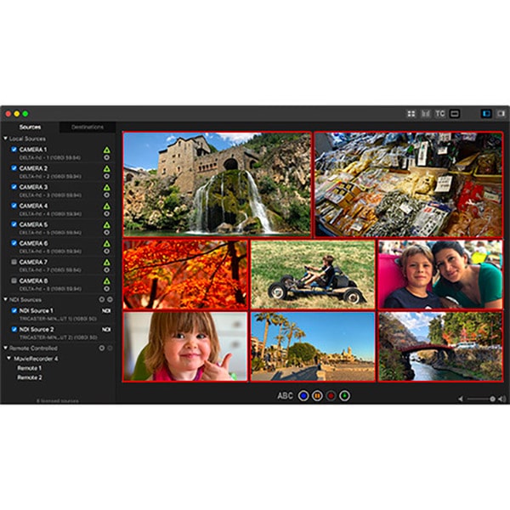Open the Destinations tab
This screenshot has height=510, width=510.
(x=88, y=127)
